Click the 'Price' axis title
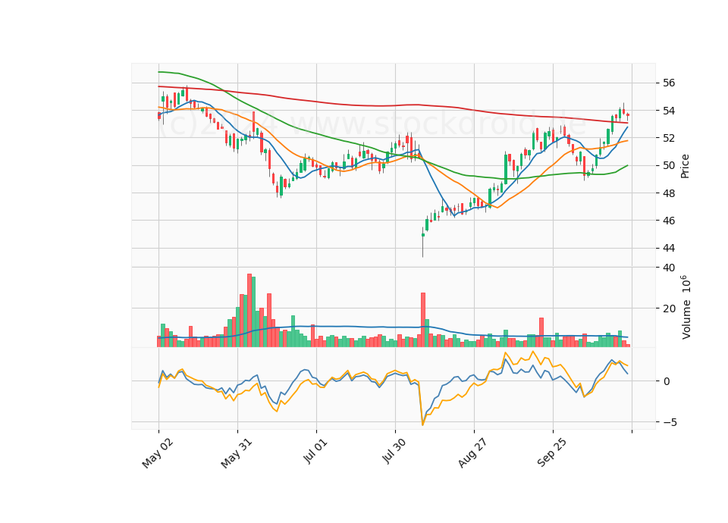 click(685, 167)
